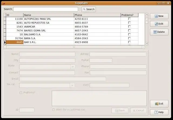Viewport: 173px width, 120px height.
Task: Click the Fax input field
Action: [118, 73]
